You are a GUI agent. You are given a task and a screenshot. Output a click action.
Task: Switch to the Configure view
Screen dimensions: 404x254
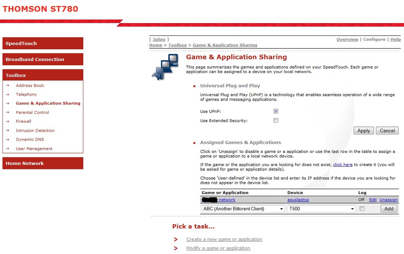click(374, 40)
